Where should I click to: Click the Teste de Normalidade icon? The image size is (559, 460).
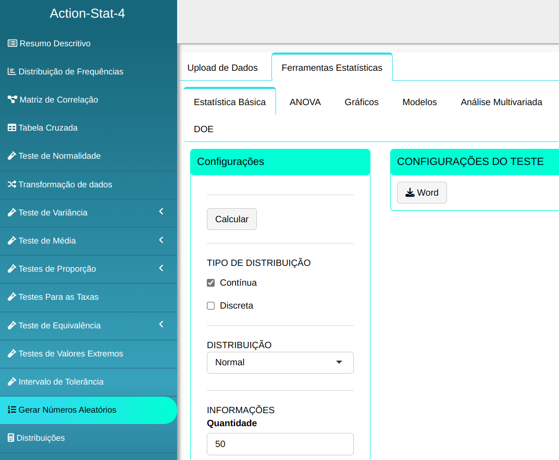11,156
